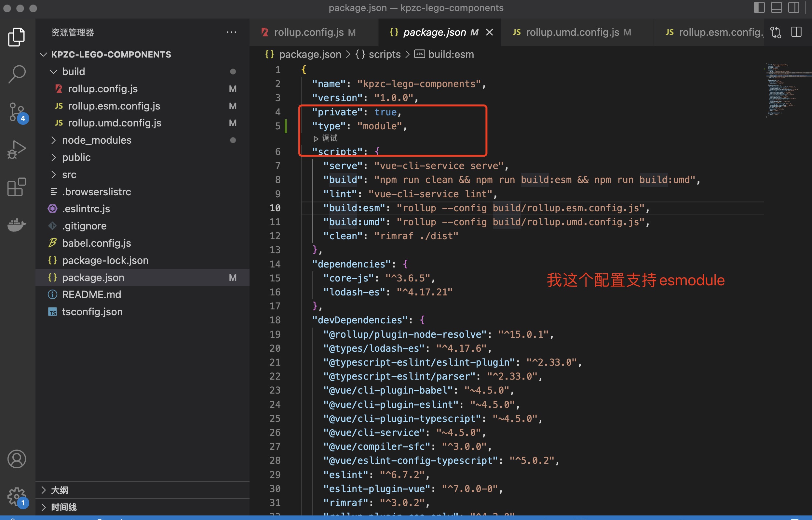
Task: Open rollup.umd.config.js in explorer tree
Action: coord(142,123)
